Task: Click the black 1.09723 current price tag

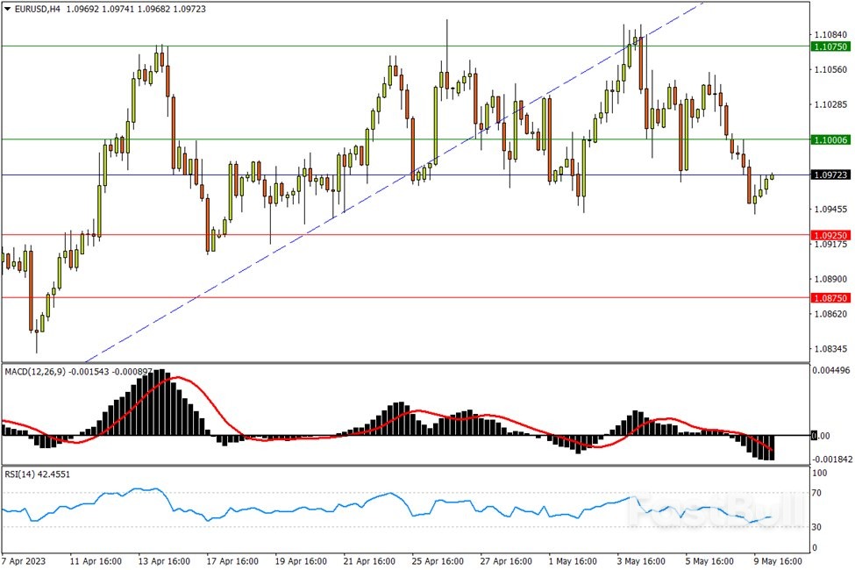Action: [830, 175]
